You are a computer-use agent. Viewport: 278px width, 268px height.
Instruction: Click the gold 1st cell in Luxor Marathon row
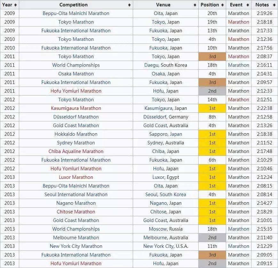pyautogui.click(x=212, y=177)
